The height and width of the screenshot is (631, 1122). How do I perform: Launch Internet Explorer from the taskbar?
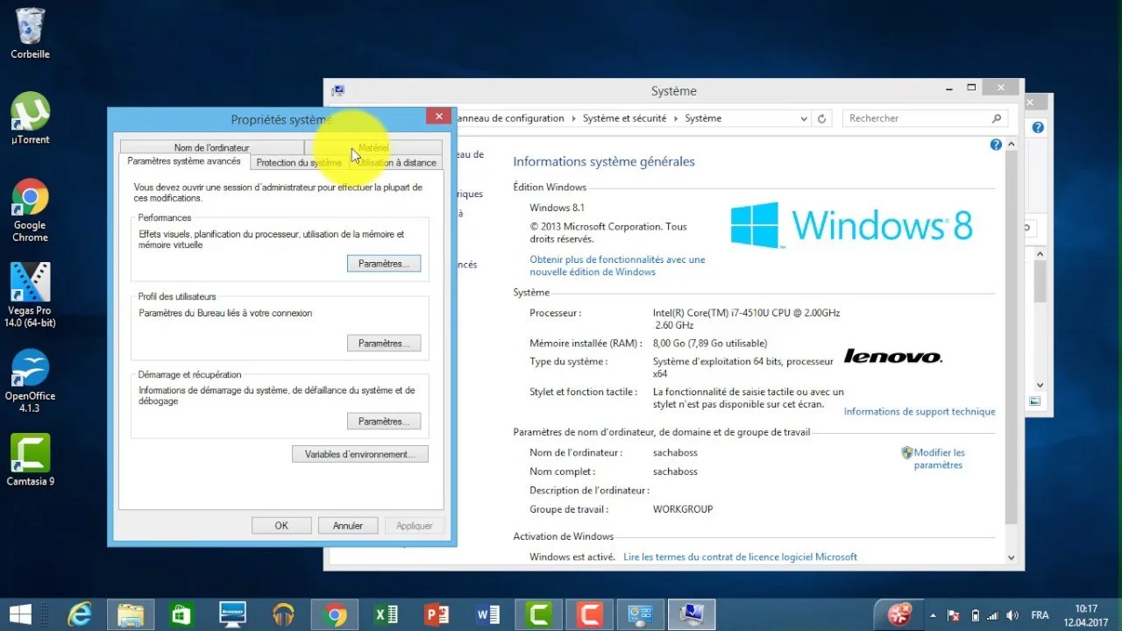pyautogui.click(x=80, y=614)
